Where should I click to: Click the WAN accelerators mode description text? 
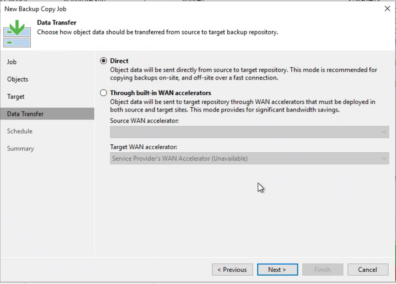click(242, 106)
